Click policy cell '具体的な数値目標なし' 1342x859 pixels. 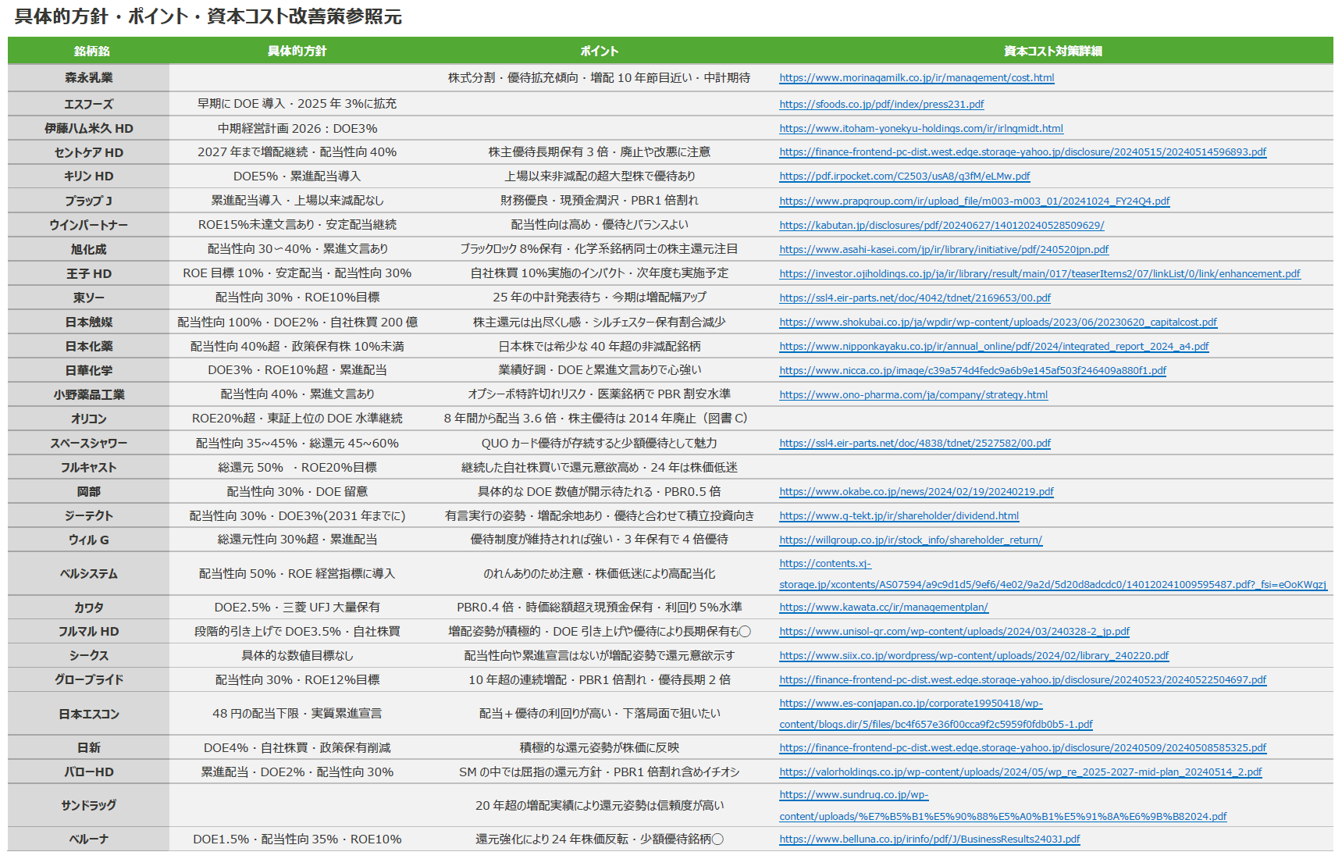297,656
